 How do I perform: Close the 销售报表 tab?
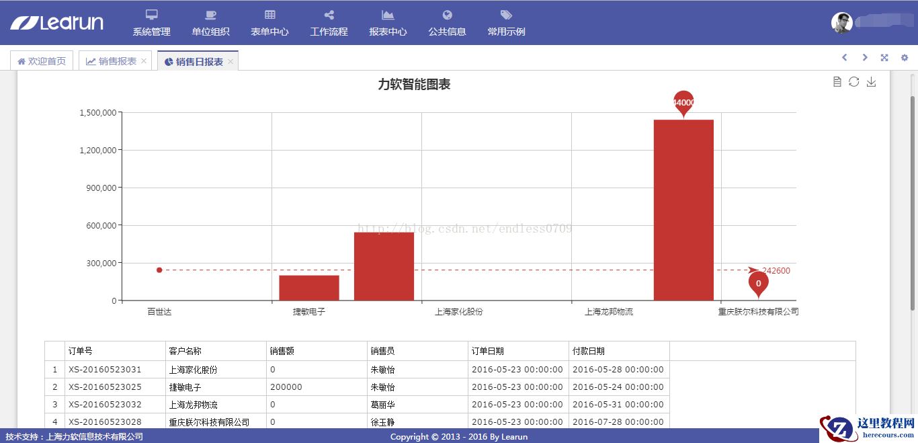coord(144,61)
